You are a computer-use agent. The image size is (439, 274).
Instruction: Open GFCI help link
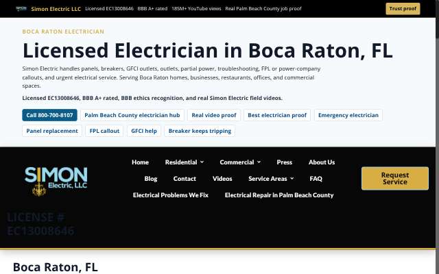coord(144,131)
